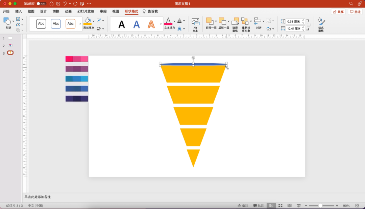This screenshot has height=209, width=365.
Task: Open the 幻灯片放映 (Slide Show) tab
Action: click(86, 11)
